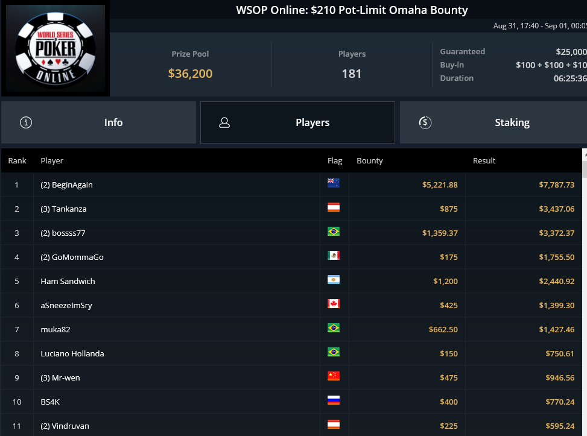
Task: Click the Austrian flag next to Tankanza
Action: (333, 207)
